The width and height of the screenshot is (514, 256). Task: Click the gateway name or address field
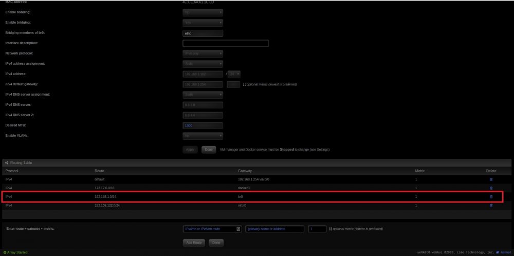click(x=274, y=229)
